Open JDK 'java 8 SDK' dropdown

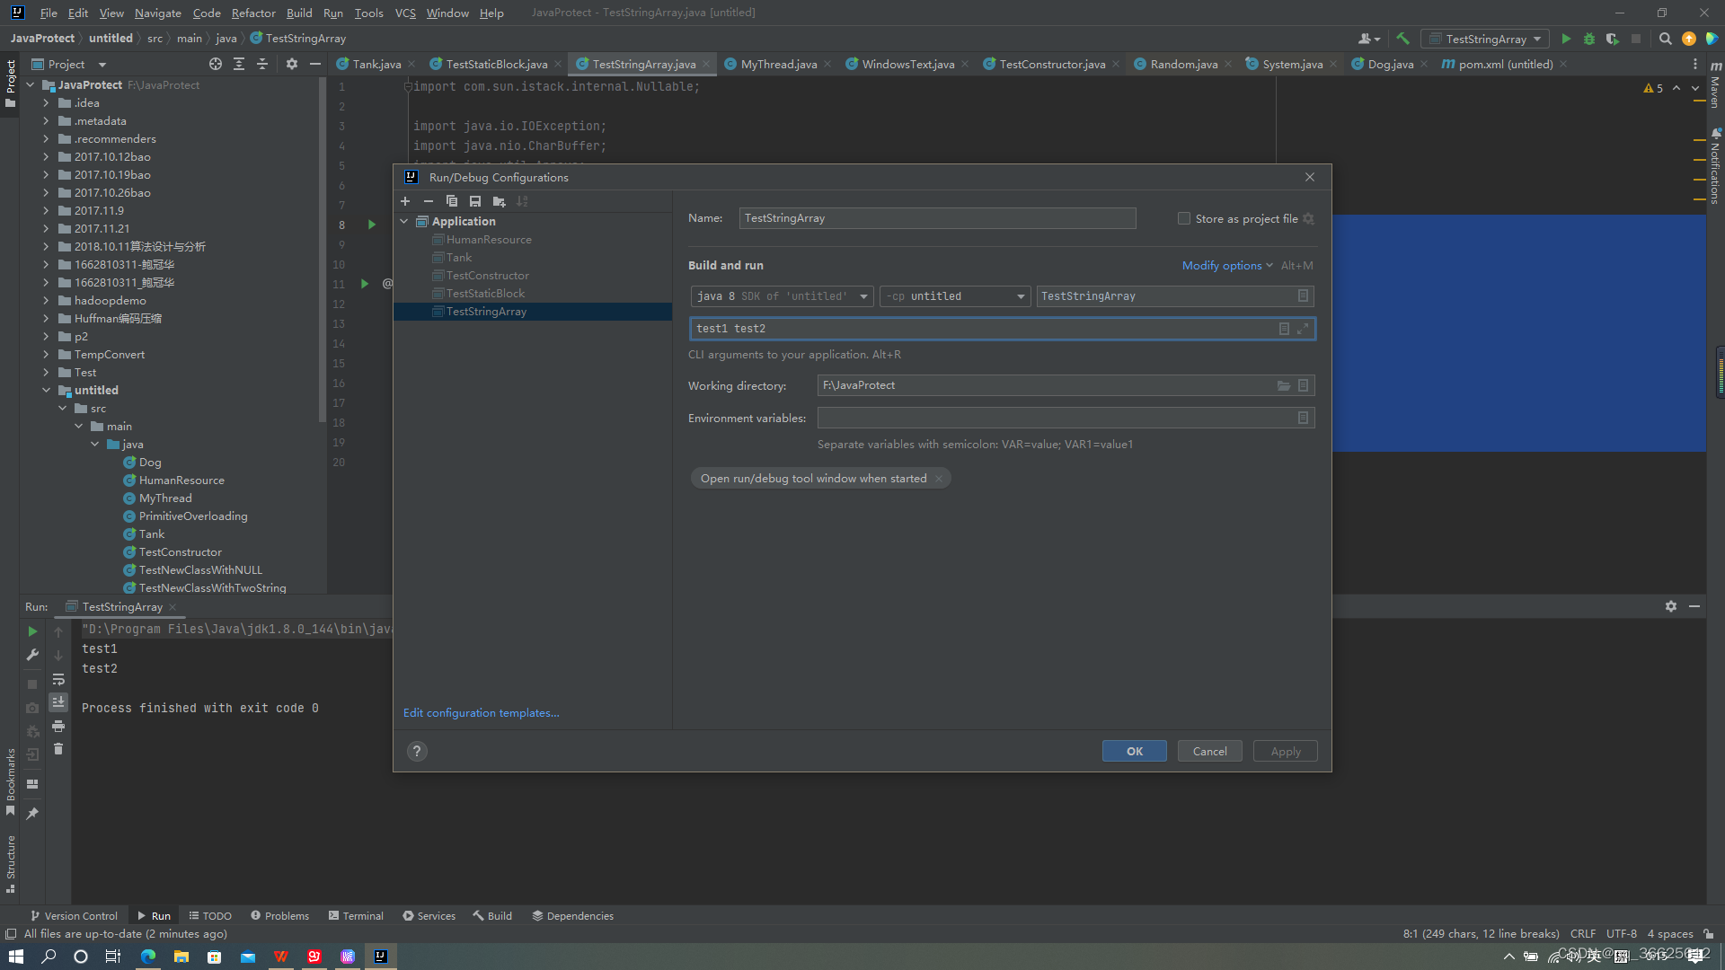pyautogui.click(x=782, y=296)
